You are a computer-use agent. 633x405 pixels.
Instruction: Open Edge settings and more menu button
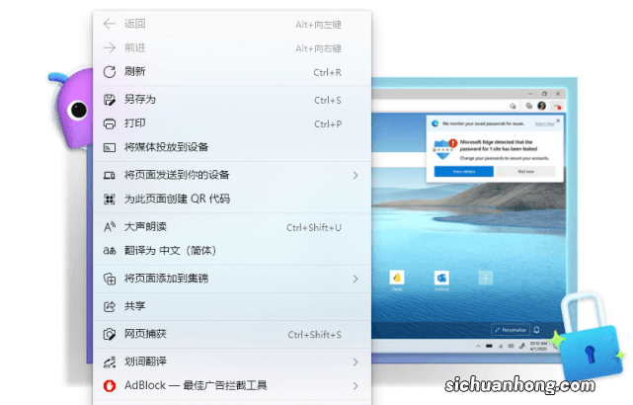click(x=558, y=107)
